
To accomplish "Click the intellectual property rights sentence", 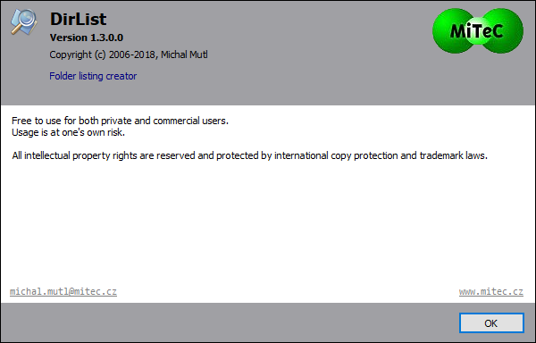I will [249, 155].
